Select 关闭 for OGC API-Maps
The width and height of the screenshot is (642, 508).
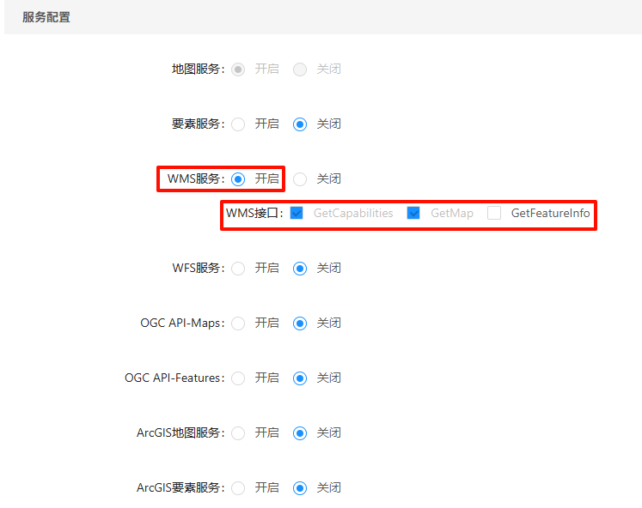(300, 323)
